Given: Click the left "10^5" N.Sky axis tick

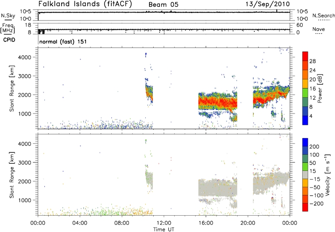Looking at the screenshot, I should click(x=26, y=11).
